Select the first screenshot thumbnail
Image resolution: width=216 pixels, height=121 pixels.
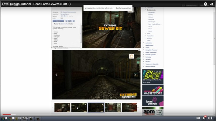coord(62,108)
